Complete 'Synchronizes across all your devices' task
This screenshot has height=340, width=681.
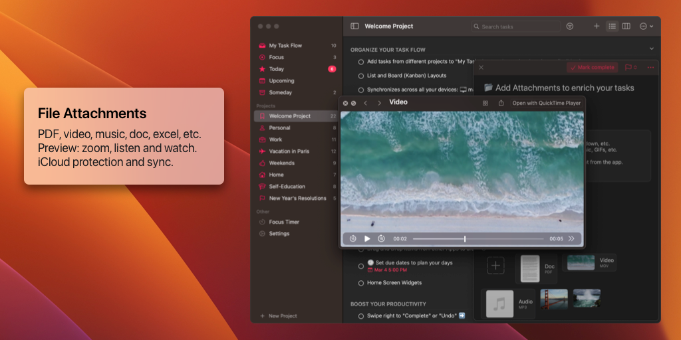(361, 90)
